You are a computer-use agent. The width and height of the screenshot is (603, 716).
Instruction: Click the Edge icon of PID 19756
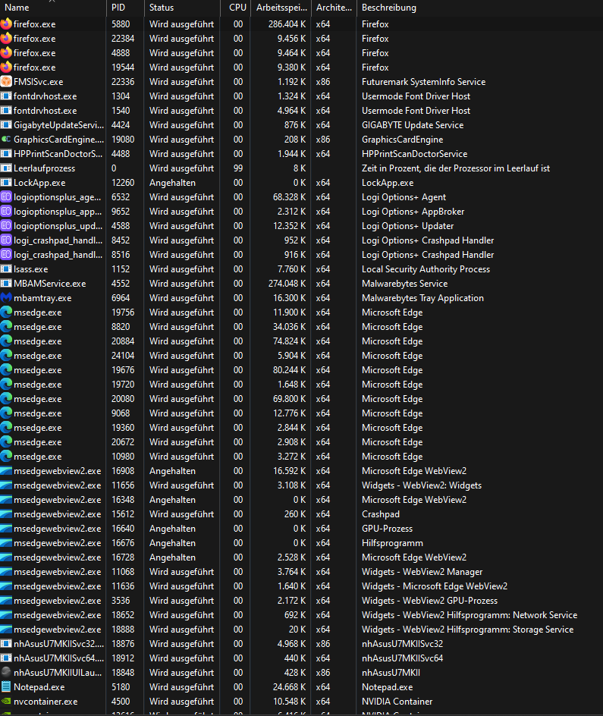(6, 312)
